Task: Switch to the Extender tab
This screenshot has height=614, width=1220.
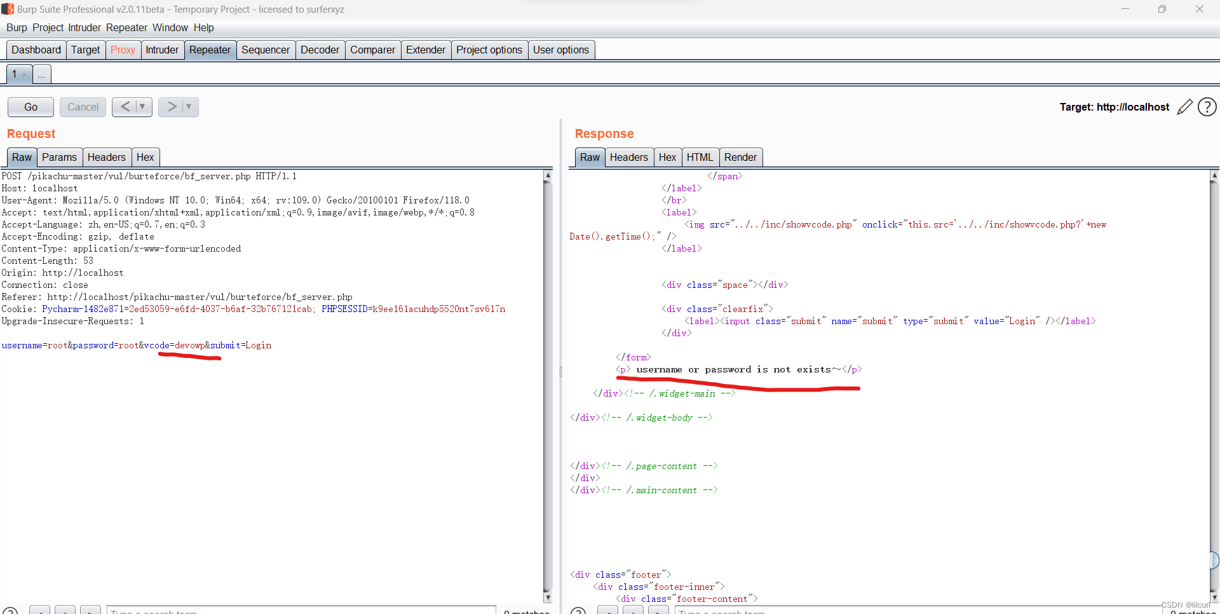Action: click(426, 50)
